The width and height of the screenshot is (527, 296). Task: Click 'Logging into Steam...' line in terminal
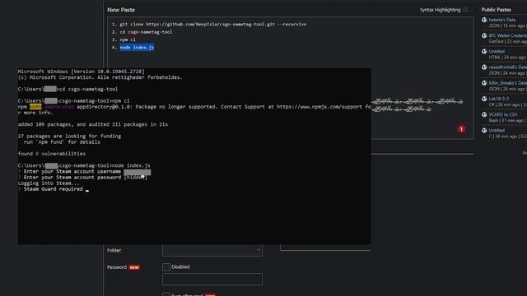49,183
